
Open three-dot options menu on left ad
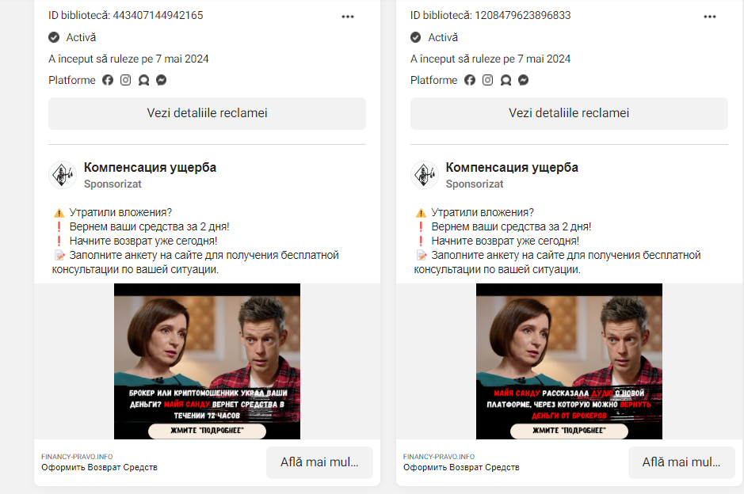tap(348, 17)
